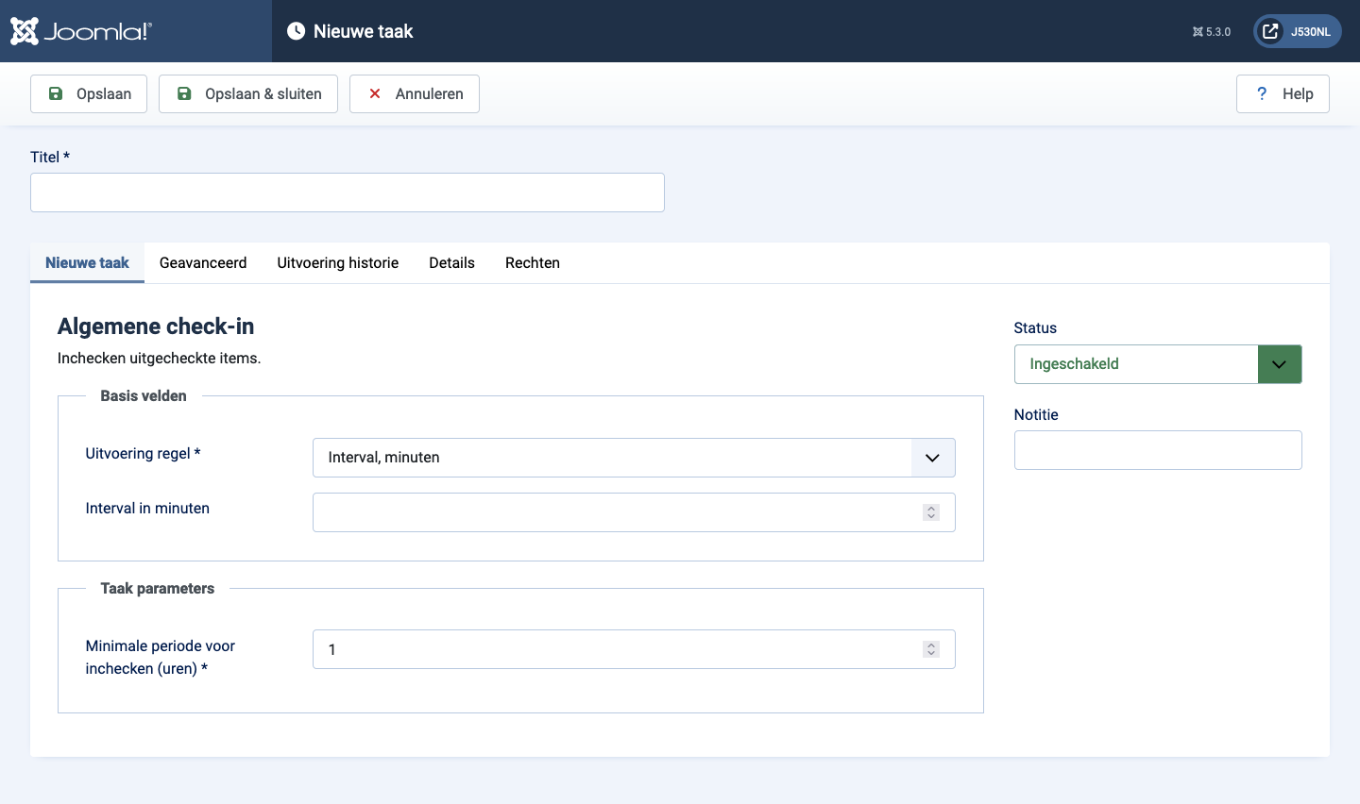Click the Interval in minuten field
The height and width of the screenshot is (804, 1360).
click(x=634, y=512)
